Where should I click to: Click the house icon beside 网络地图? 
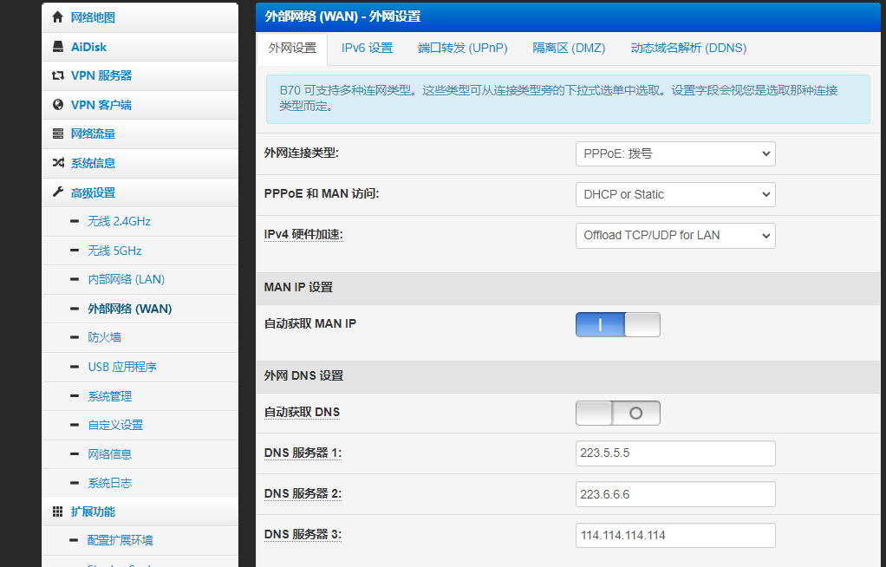(57, 17)
